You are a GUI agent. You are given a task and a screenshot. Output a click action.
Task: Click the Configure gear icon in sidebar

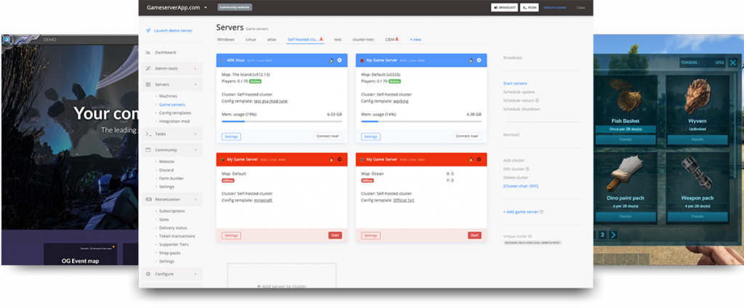click(x=148, y=274)
